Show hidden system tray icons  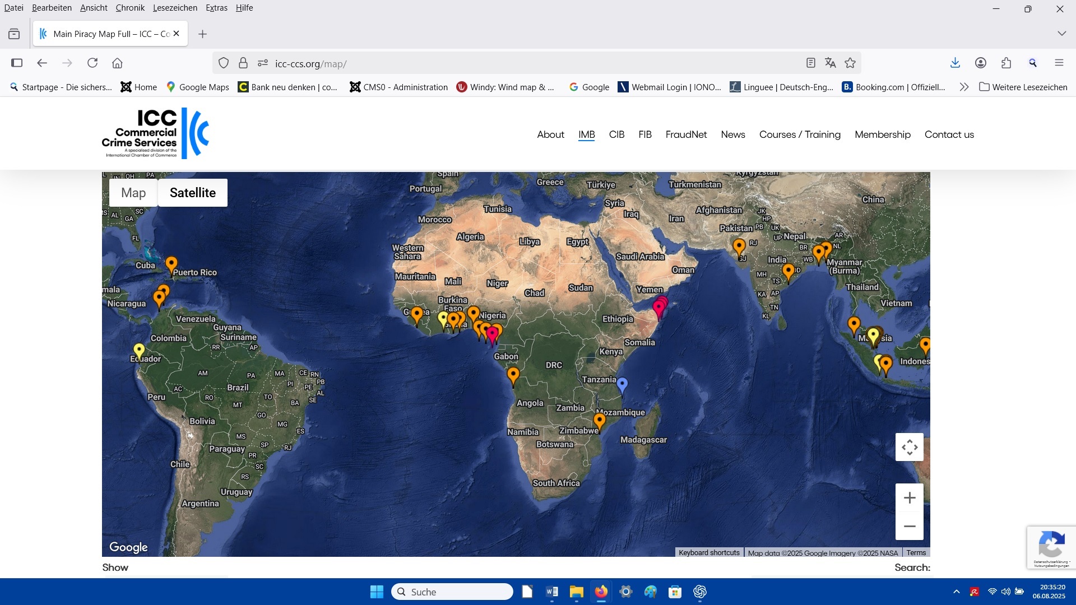pyautogui.click(x=956, y=592)
